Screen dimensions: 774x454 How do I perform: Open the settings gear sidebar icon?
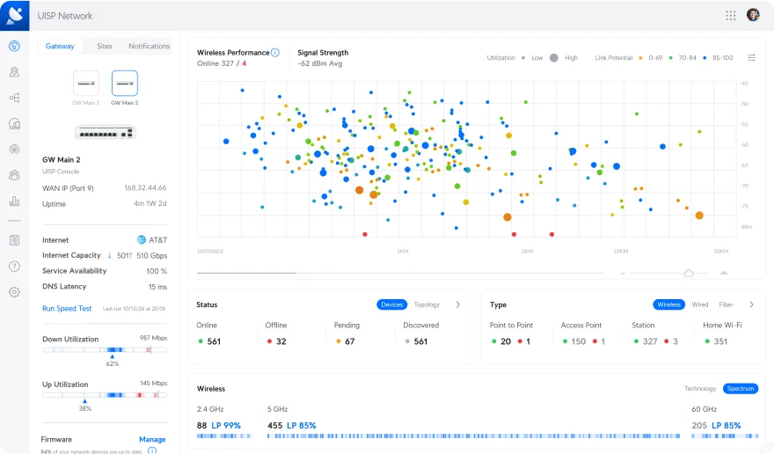coord(14,292)
